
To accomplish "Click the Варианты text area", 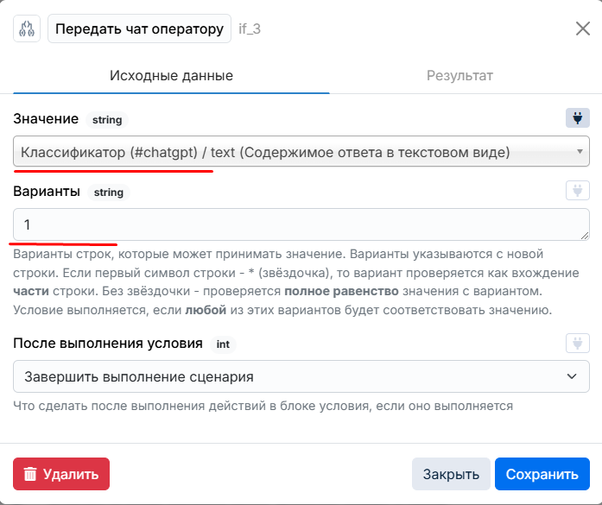I will click(301, 224).
